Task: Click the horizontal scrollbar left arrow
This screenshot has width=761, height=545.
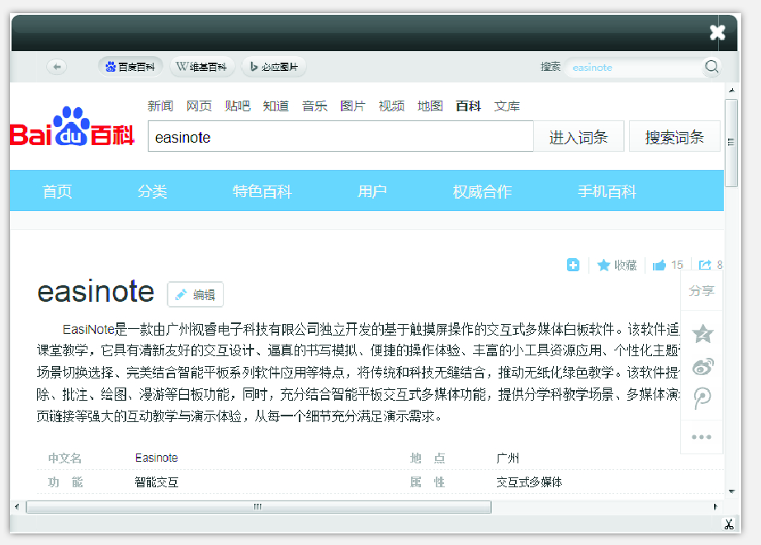Action: (17, 507)
